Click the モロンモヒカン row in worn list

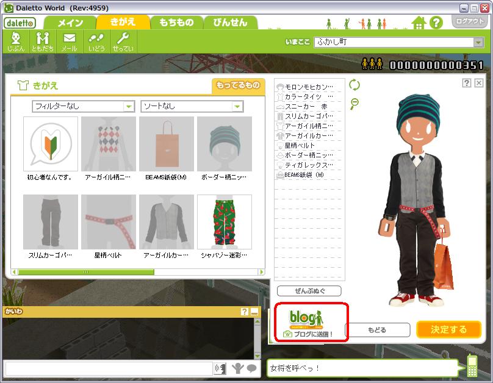[x=309, y=87]
